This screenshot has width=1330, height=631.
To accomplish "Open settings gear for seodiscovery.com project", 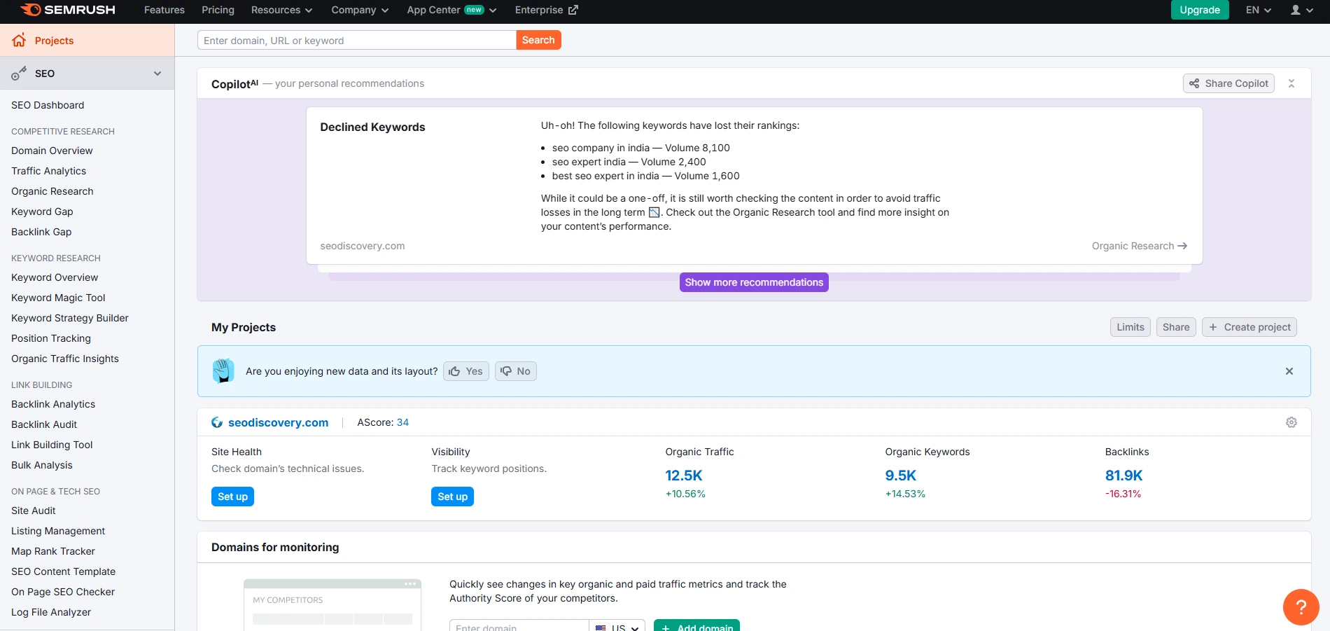I will click(x=1291, y=422).
